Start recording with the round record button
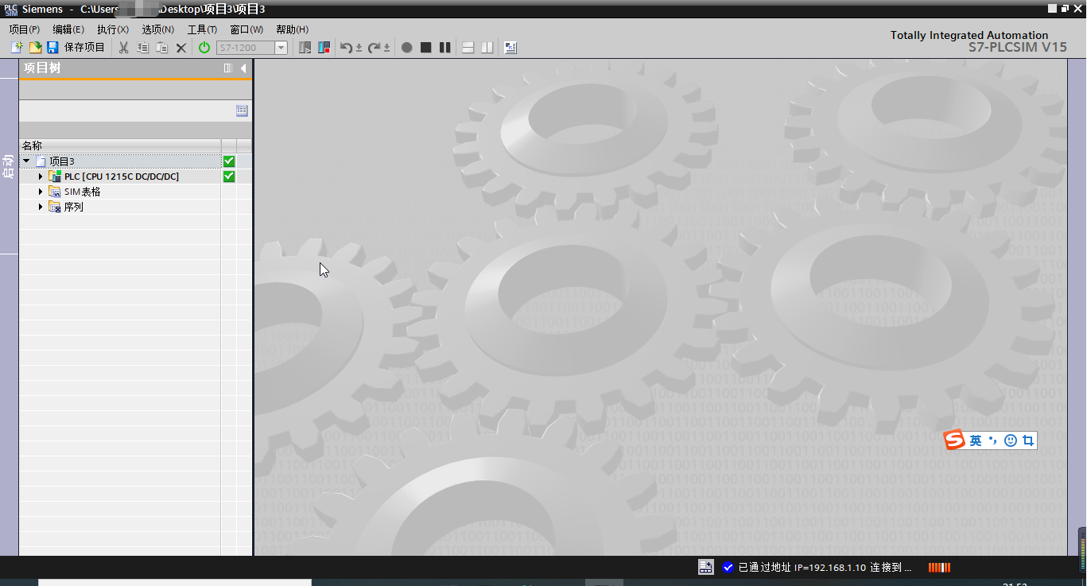The height and width of the screenshot is (586, 1087). pyautogui.click(x=406, y=48)
